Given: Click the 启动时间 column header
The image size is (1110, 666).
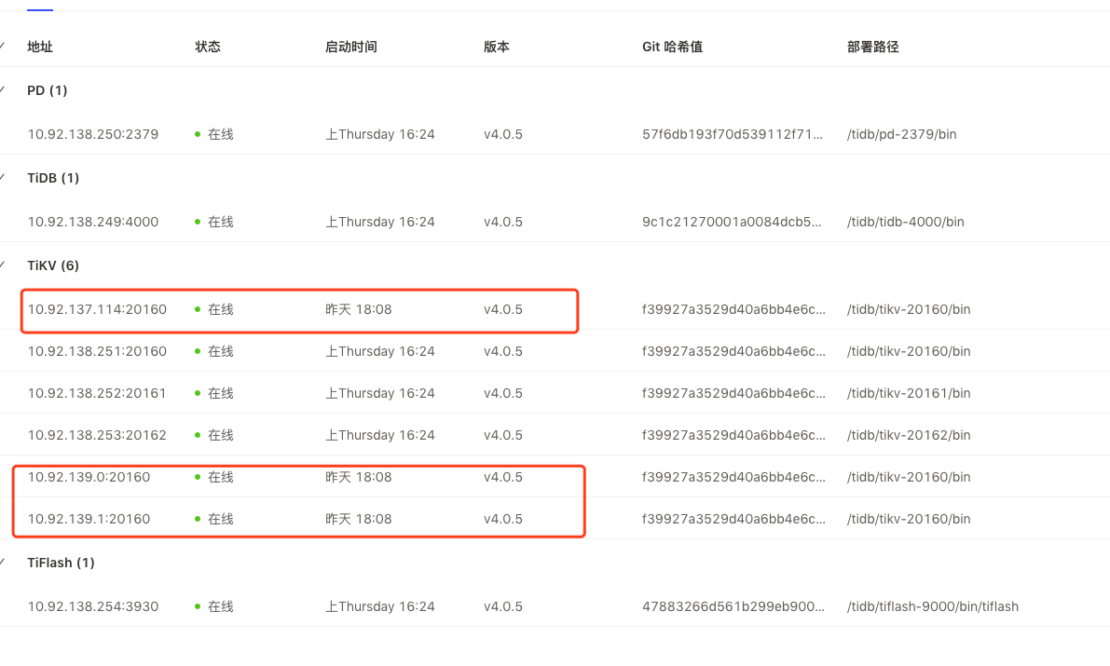Looking at the screenshot, I should [350, 47].
